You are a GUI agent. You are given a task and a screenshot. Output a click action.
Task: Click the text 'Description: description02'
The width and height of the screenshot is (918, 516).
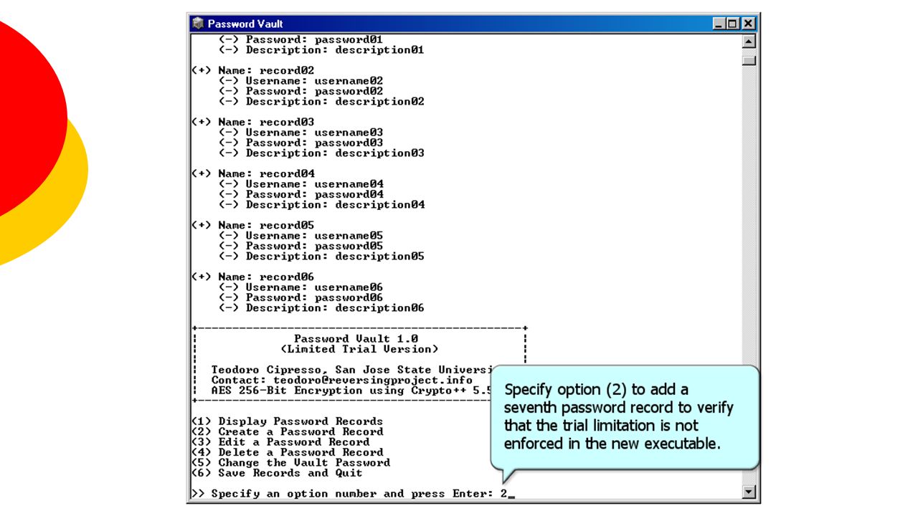(335, 102)
